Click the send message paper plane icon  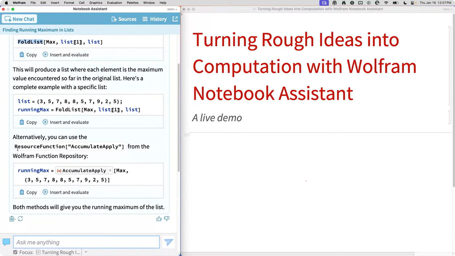point(168,242)
